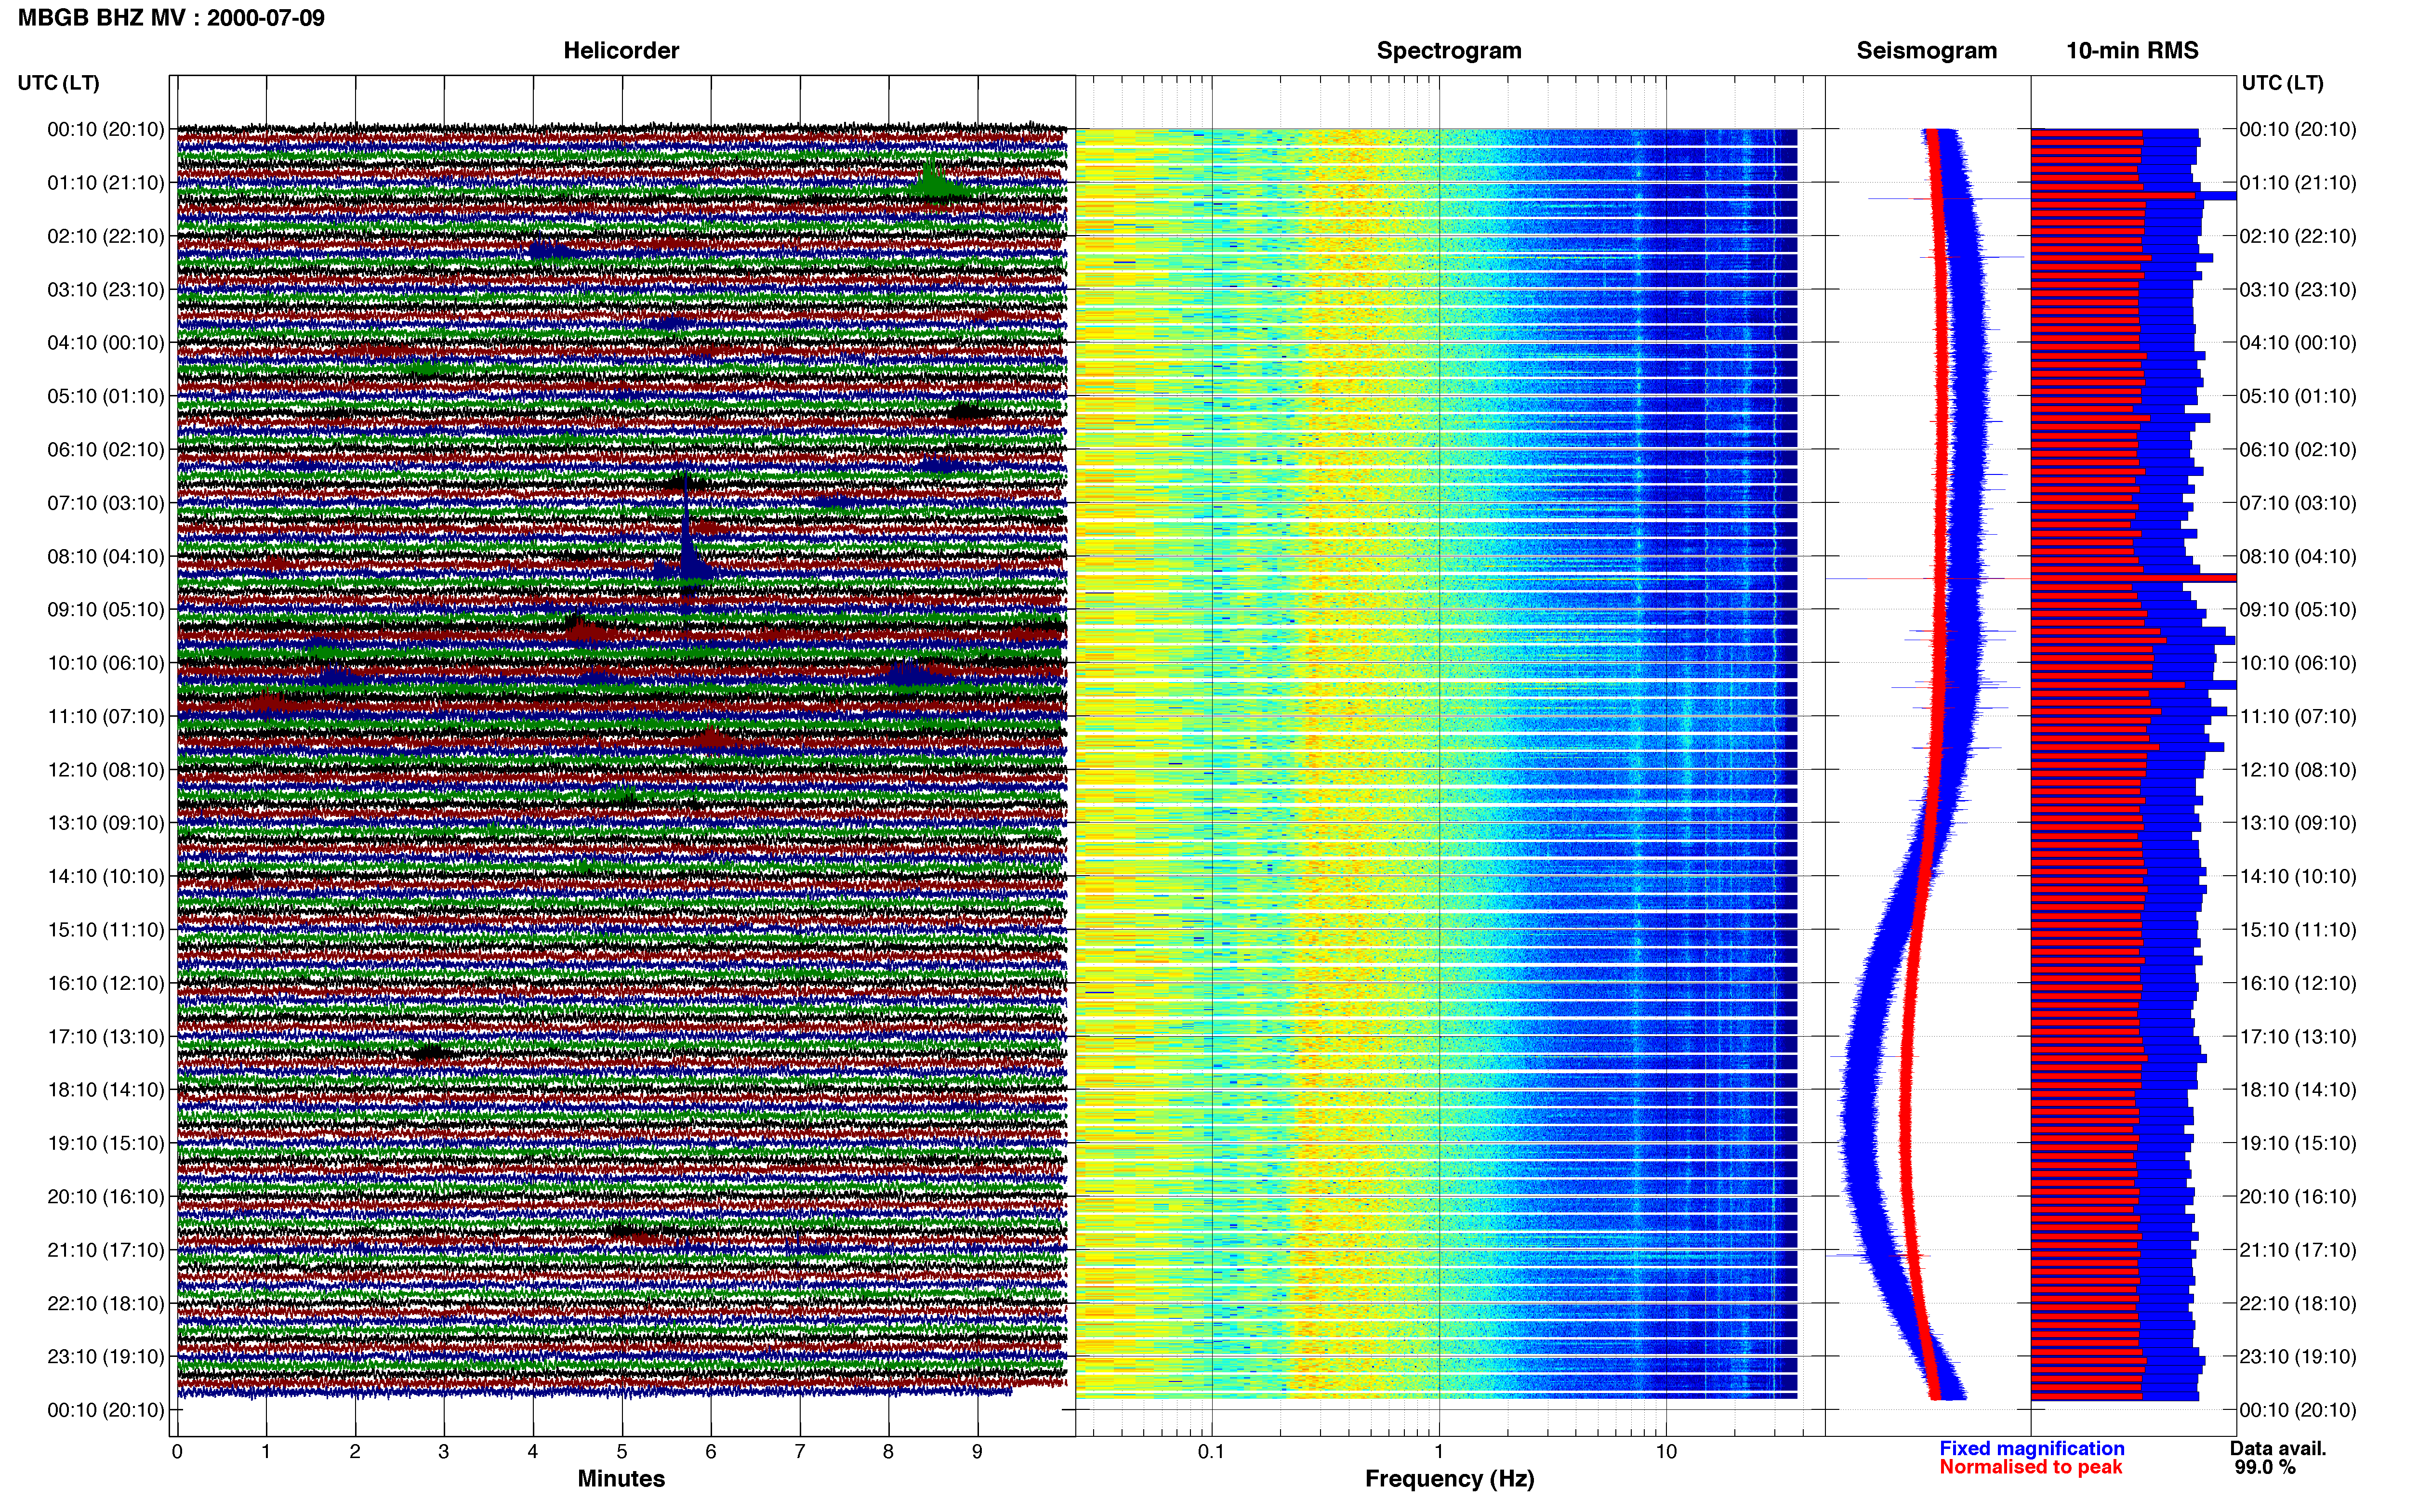Click the '0.1' frequency tick label

[1211, 1452]
